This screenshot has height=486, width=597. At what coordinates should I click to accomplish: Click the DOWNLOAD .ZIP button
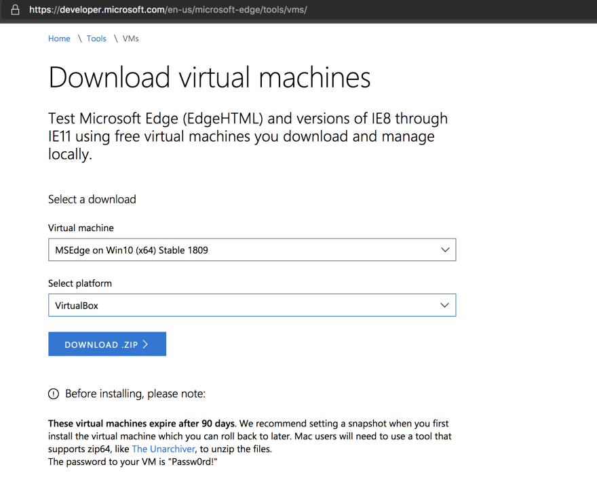[x=107, y=344]
